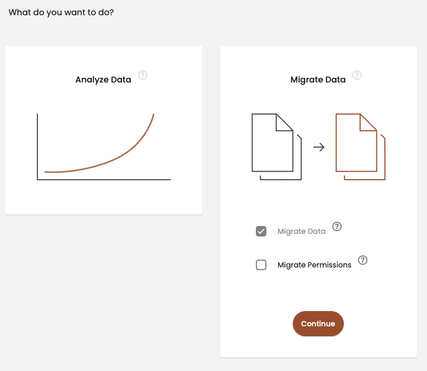Click the Analyze Data title text

[103, 80]
